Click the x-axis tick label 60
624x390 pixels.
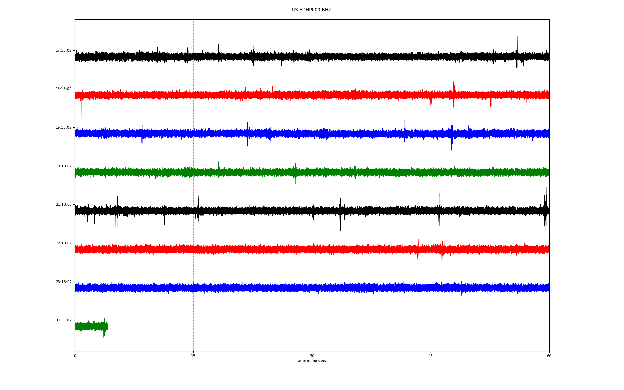pyautogui.click(x=549, y=356)
